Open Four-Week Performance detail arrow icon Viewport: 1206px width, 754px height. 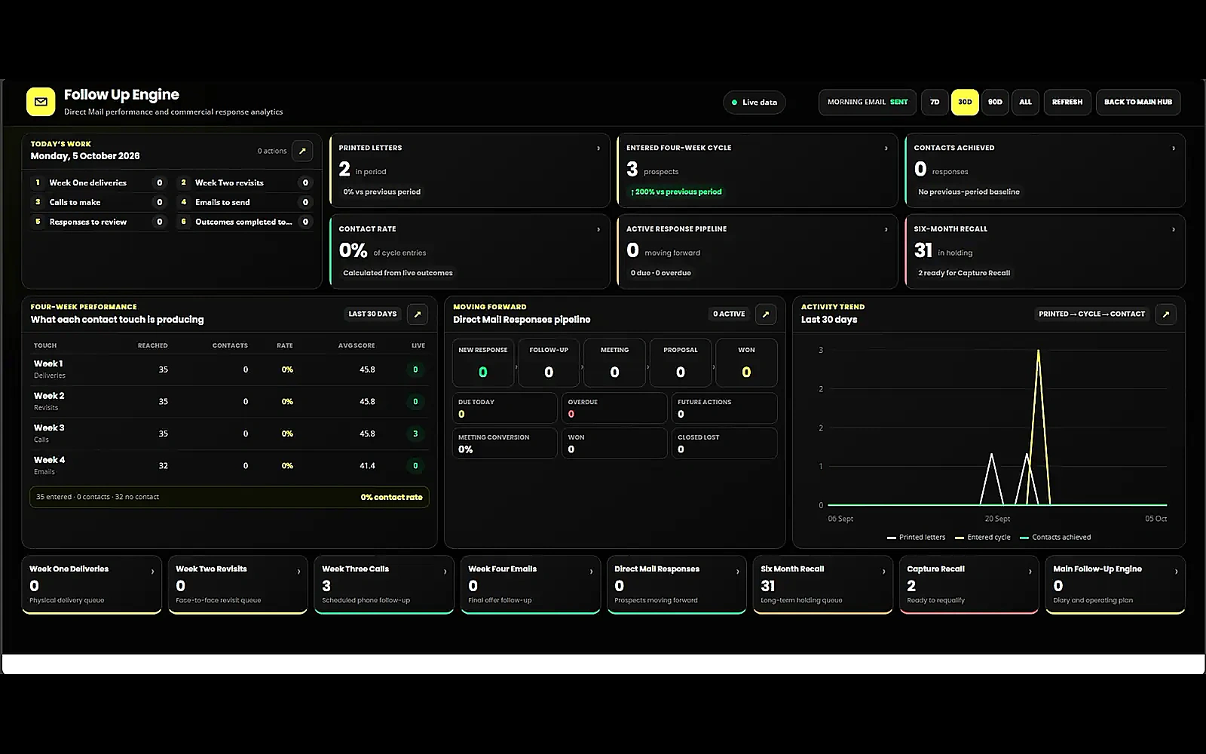point(418,314)
